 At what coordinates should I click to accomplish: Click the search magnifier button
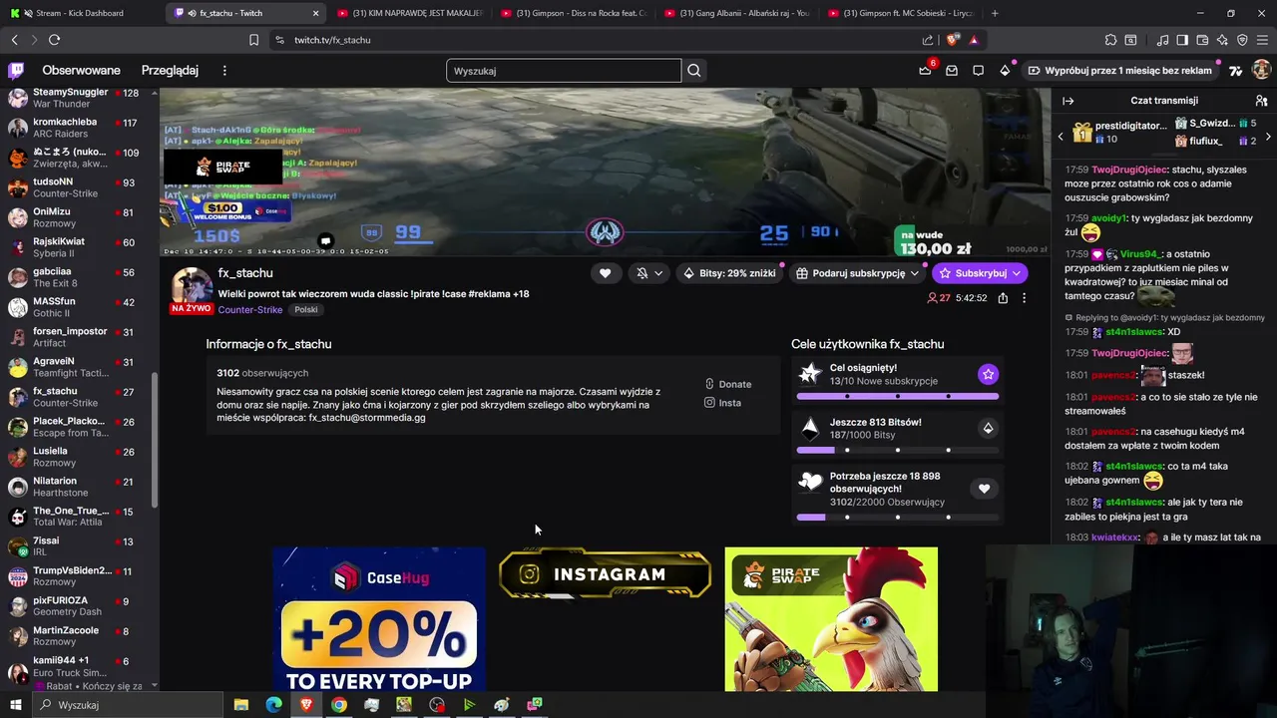coord(694,71)
